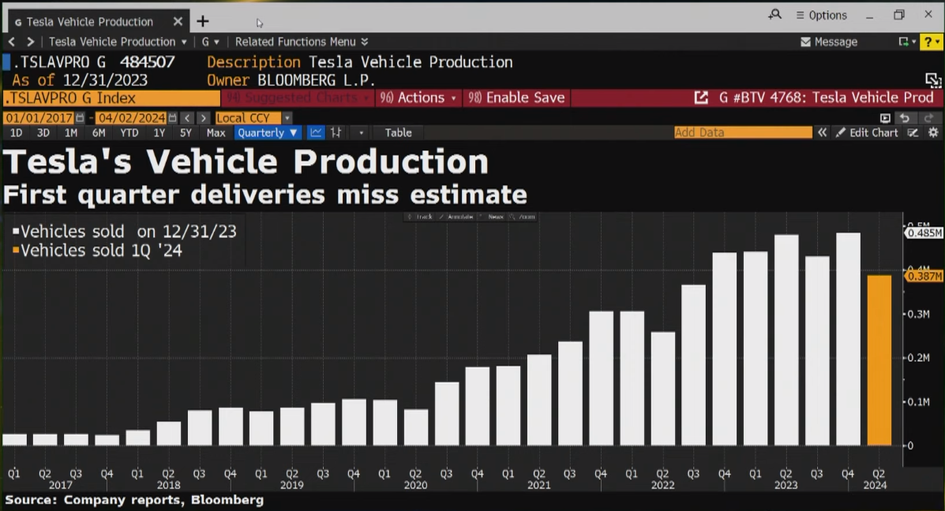Image resolution: width=945 pixels, height=511 pixels.
Task: Click the white Vehicles sold 12/31/23 legend swatch
Action: tap(16, 230)
